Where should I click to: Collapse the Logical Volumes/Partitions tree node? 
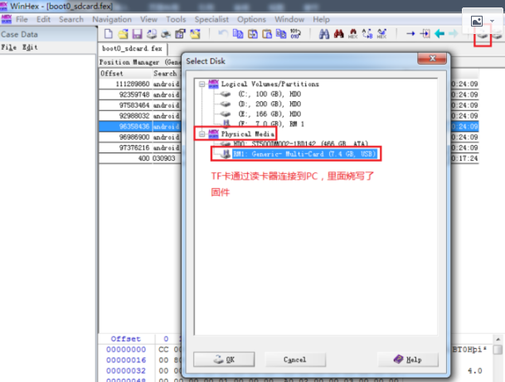click(x=202, y=84)
